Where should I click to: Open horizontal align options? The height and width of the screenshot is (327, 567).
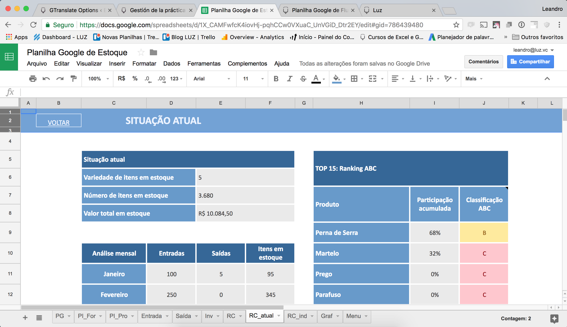coord(395,79)
